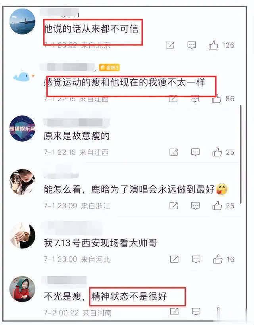The height and width of the screenshot is (325, 254).
Task: Repost the comment '精神状态不是很好'
Action: pyautogui.click(x=174, y=312)
